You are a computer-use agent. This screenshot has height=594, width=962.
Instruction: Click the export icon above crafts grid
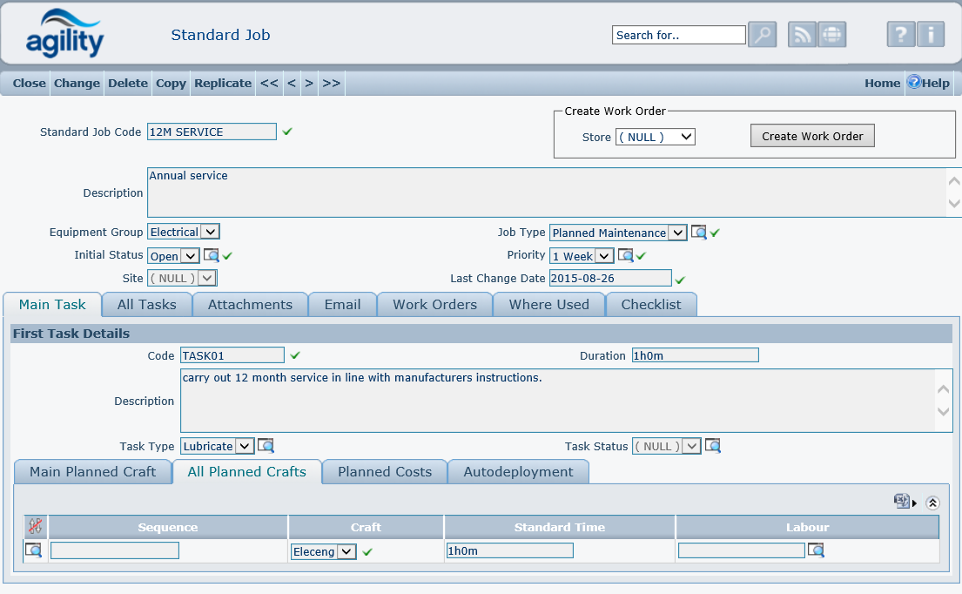pos(902,502)
